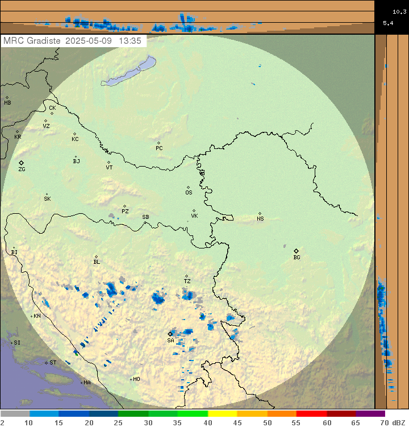Pick the PC location marker
This screenshot has width=409, height=427.
pos(158,143)
